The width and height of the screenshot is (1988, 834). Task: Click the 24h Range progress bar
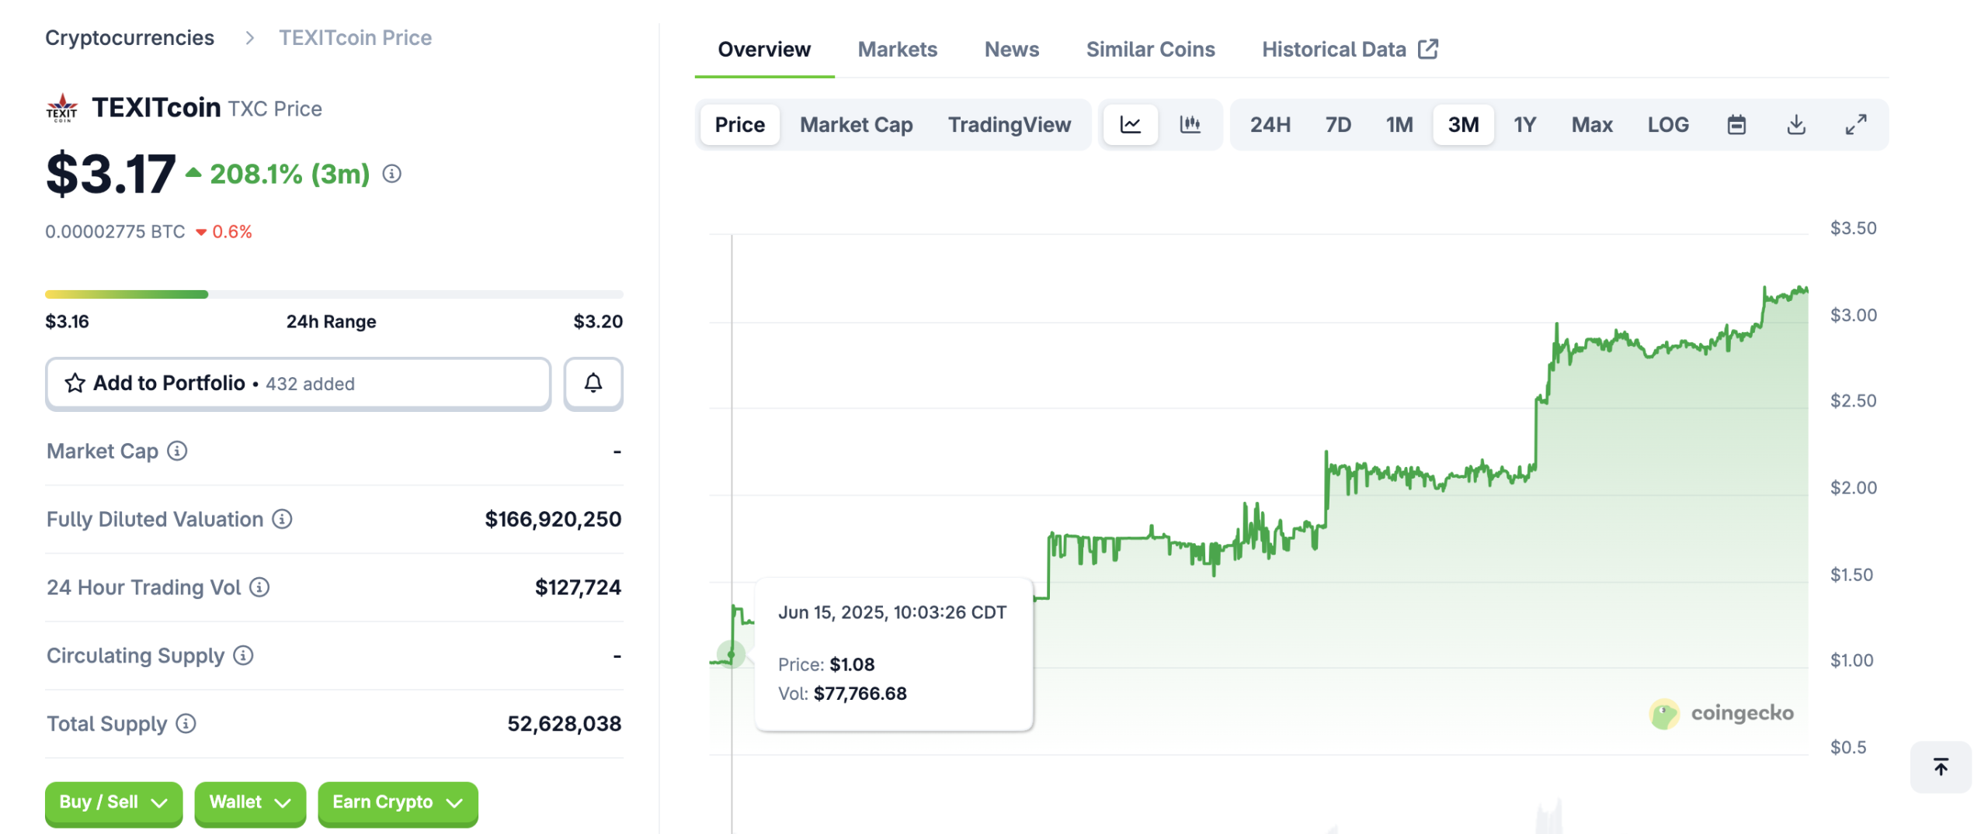pyautogui.click(x=333, y=294)
